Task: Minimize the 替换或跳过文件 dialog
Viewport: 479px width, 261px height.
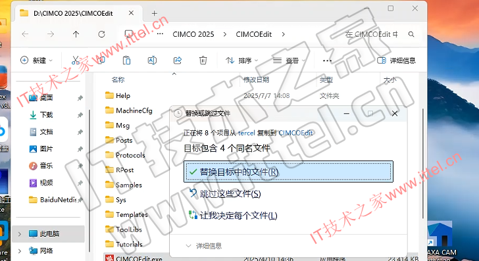Action: 346,114
